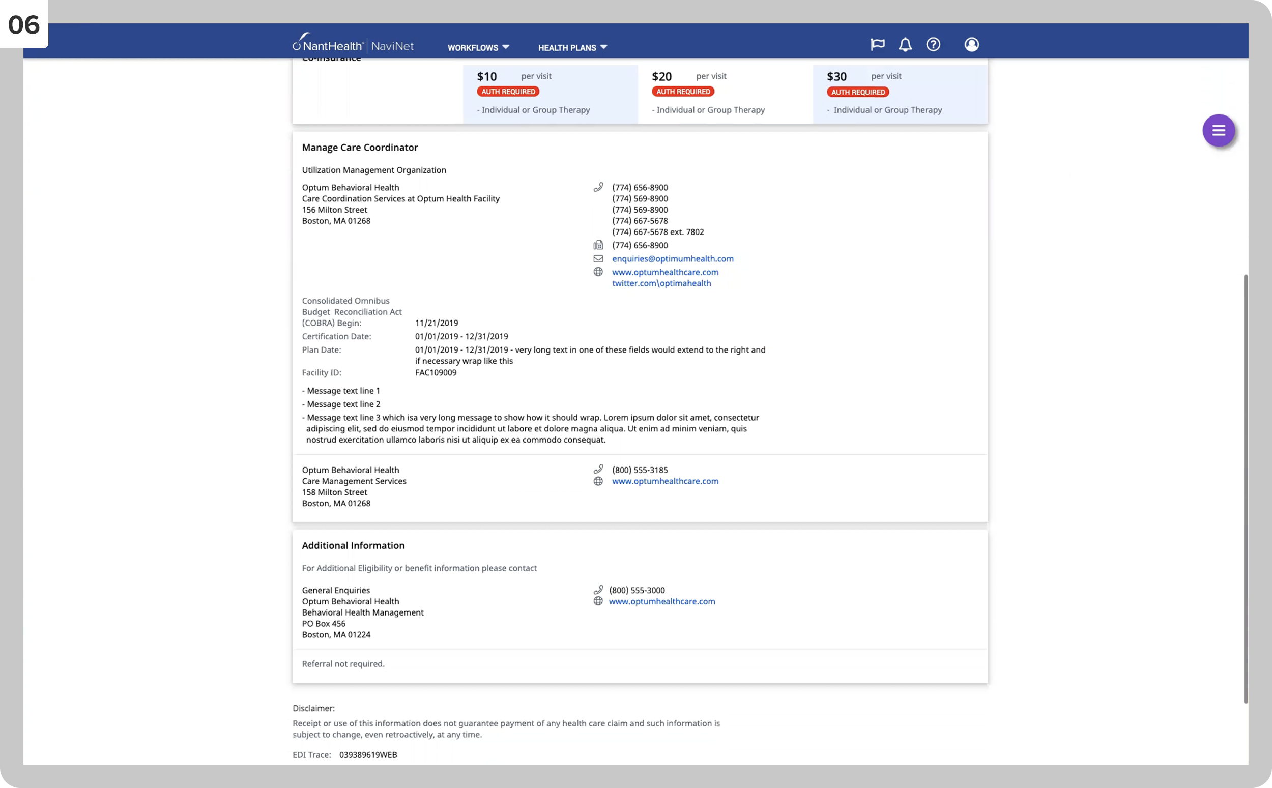The width and height of the screenshot is (1272, 788).
Task: Click phone icon beside (800) 555-3000
Action: [598, 590]
